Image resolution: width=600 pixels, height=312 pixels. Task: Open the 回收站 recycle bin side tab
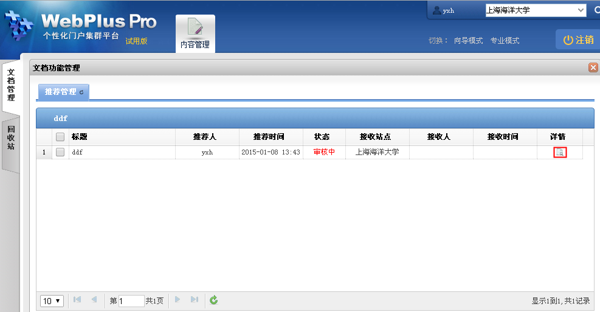coord(11,138)
